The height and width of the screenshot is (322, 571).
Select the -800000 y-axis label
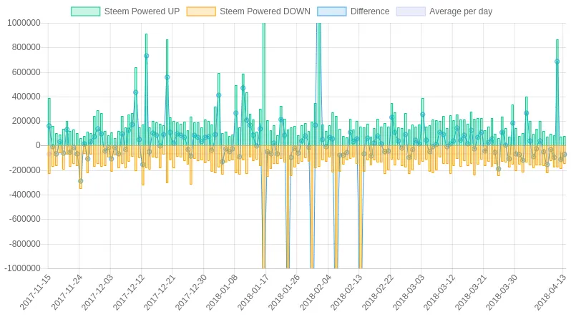24,244
